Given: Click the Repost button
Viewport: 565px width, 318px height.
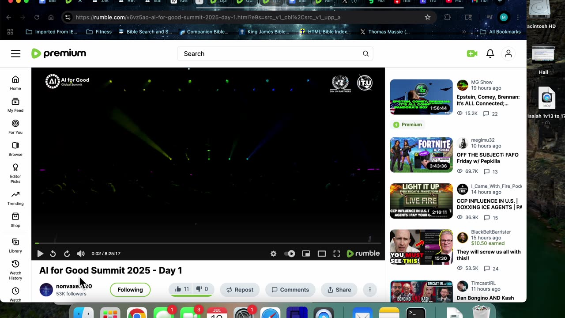Looking at the screenshot, I should pos(240,290).
